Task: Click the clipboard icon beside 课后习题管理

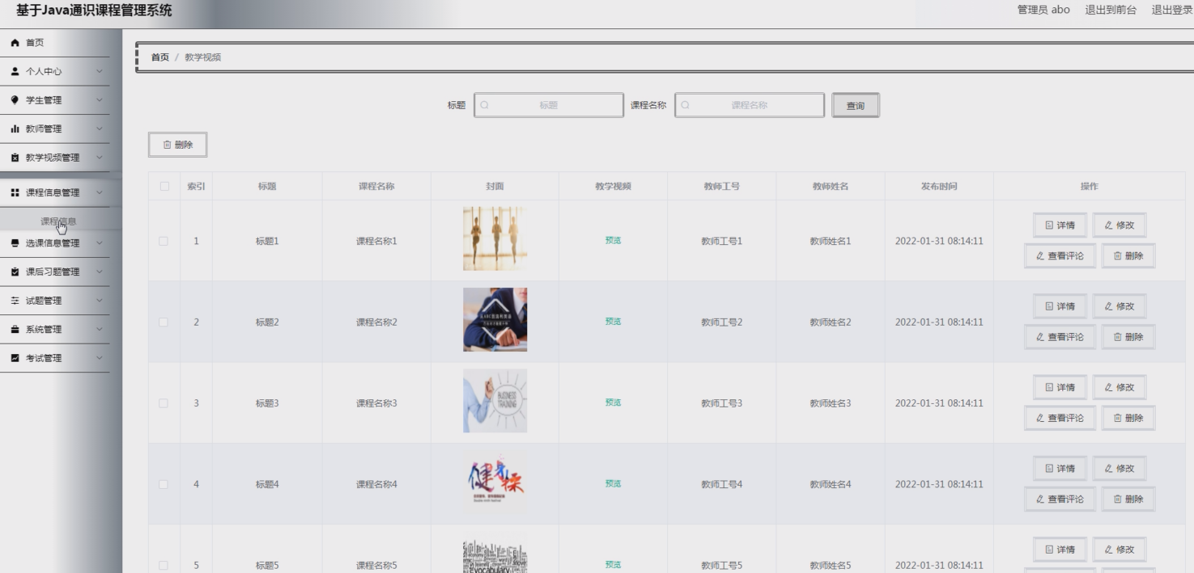Action: coord(15,272)
